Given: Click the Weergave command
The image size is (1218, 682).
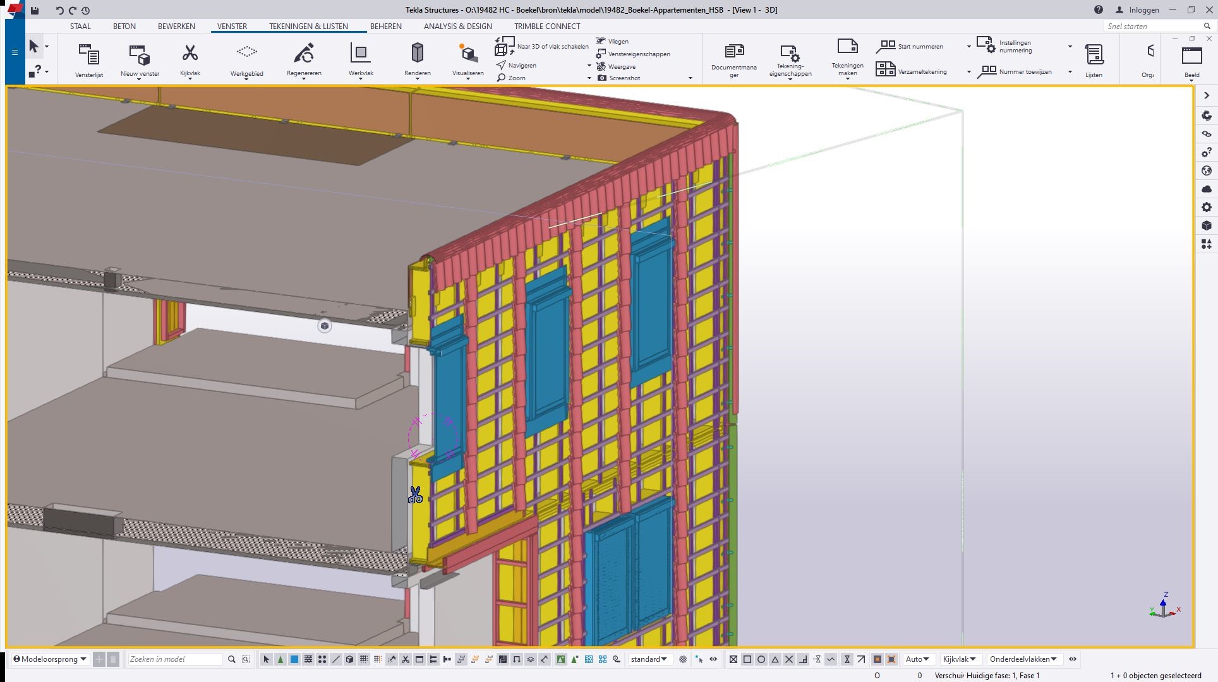Looking at the screenshot, I should click(x=616, y=66).
